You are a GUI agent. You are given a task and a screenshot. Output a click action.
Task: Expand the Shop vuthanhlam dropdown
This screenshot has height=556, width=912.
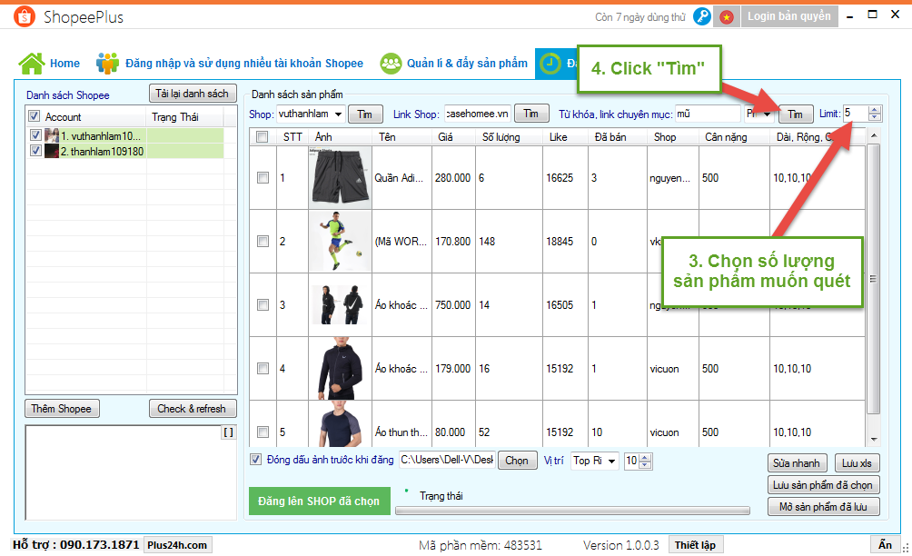coord(338,114)
